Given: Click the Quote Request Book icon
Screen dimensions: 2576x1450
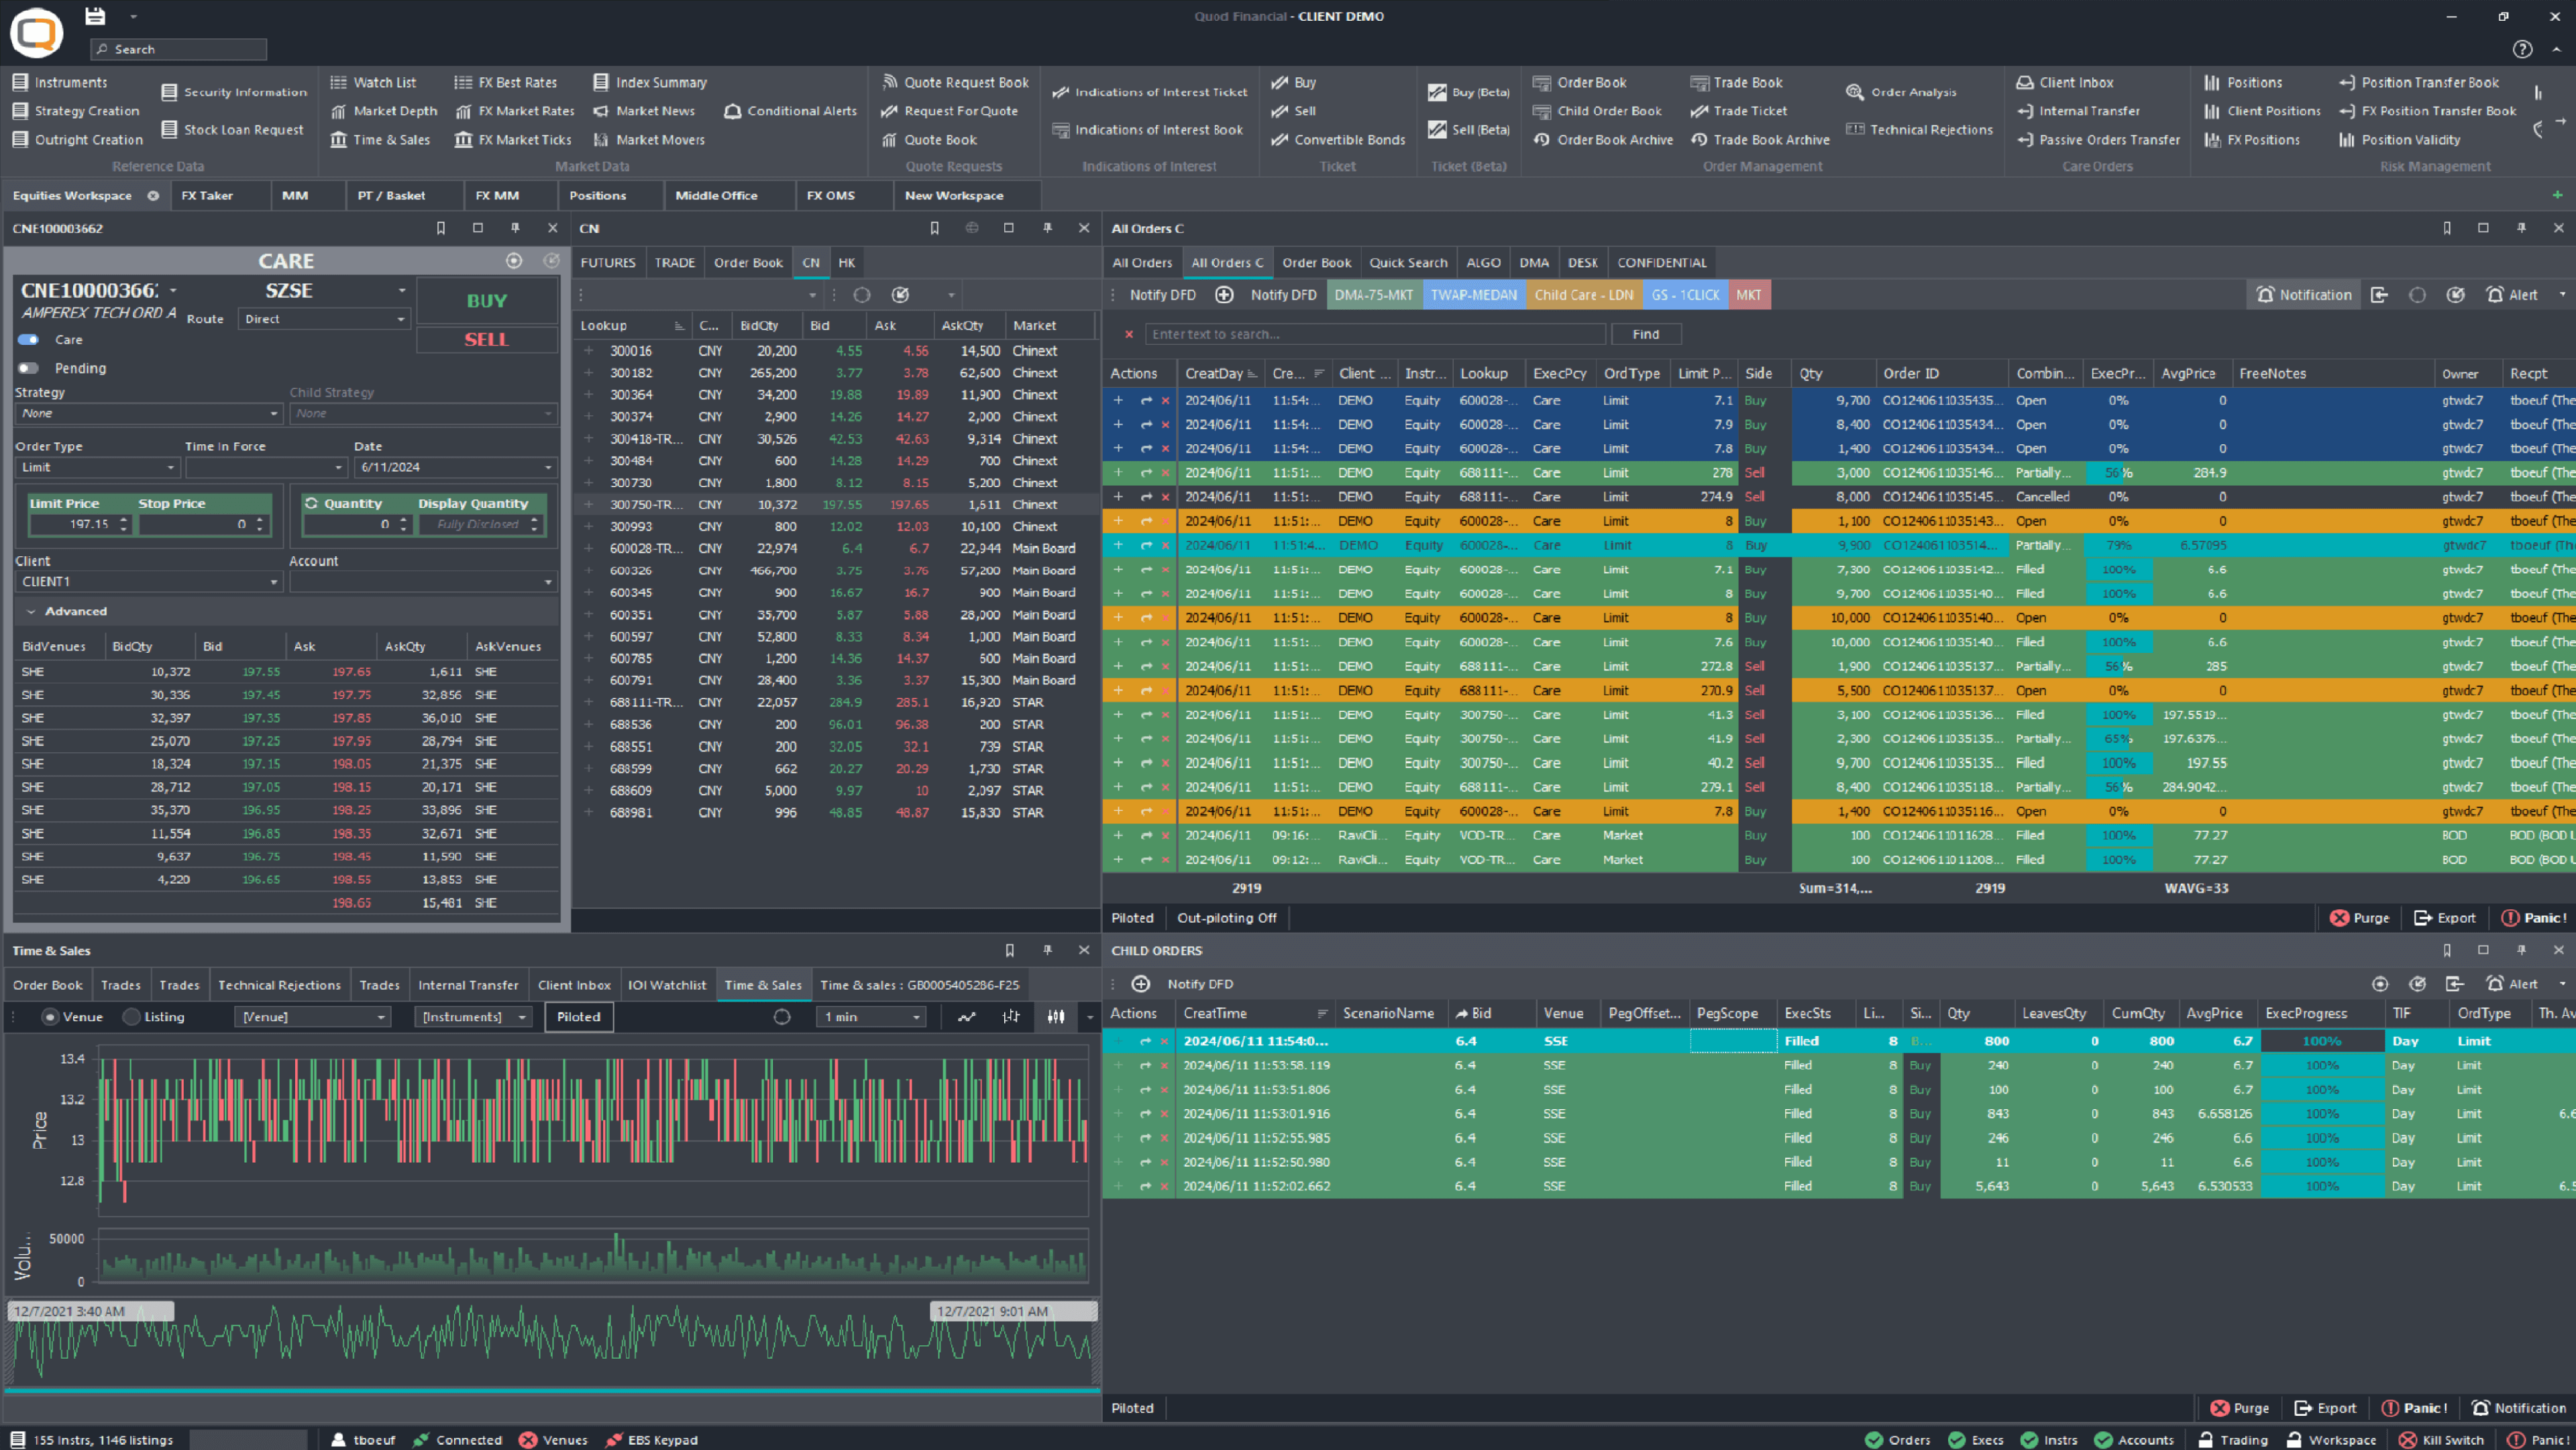Looking at the screenshot, I should pos(889,83).
